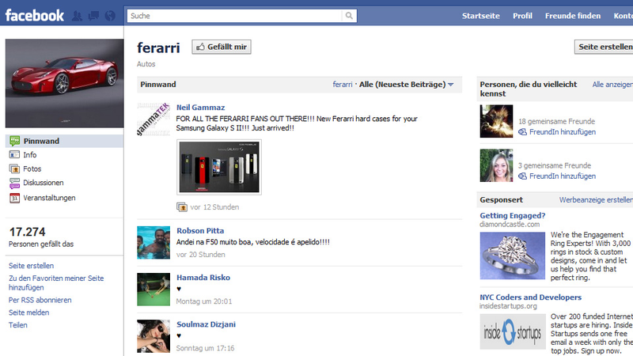Click Alle anzeigen beside Personen suggestions
633x356 pixels.
click(x=612, y=85)
